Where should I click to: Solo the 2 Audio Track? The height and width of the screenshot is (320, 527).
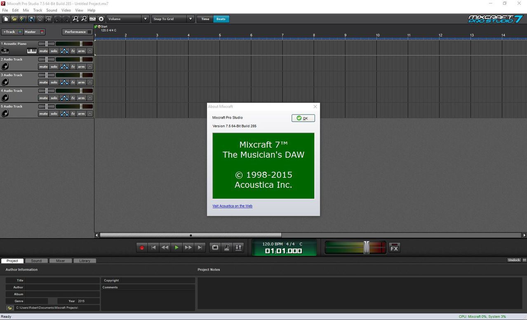click(54, 67)
